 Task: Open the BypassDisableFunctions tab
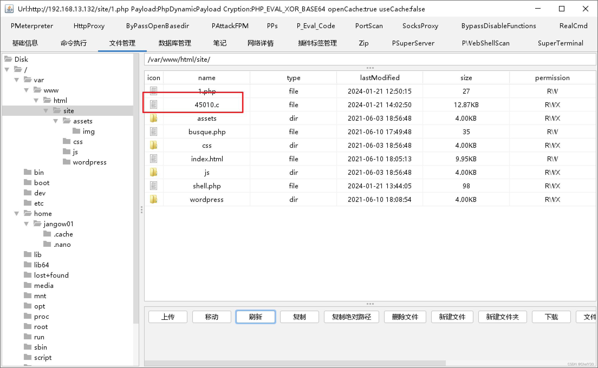pyautogui.click(x=498, y=26)
